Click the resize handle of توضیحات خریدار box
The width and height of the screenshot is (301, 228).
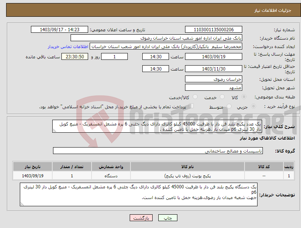click(22, 204)
